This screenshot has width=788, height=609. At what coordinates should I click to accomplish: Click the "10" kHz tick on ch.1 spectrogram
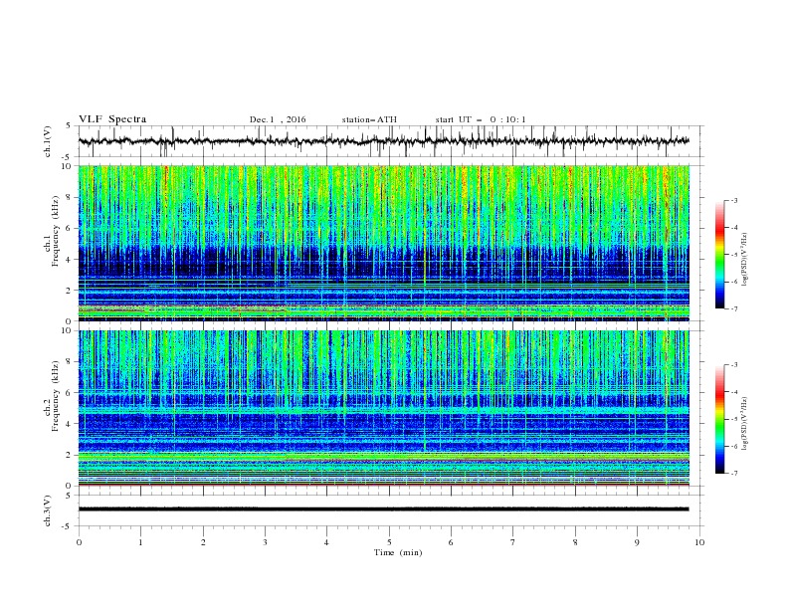pos(69,166)
